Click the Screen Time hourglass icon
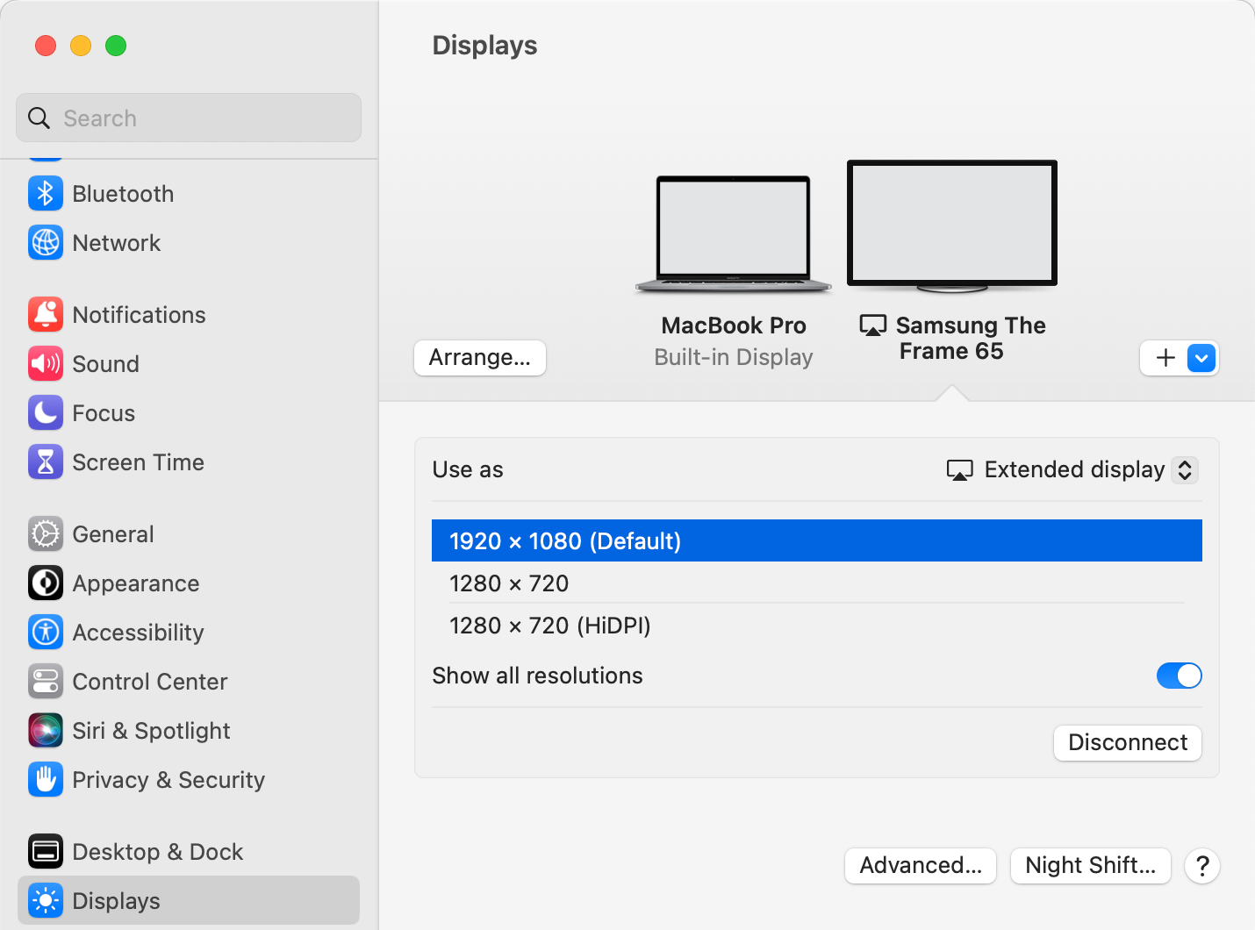Image resolution: width=1255 pixels, height=930 pixels. (x=46, y=462)
